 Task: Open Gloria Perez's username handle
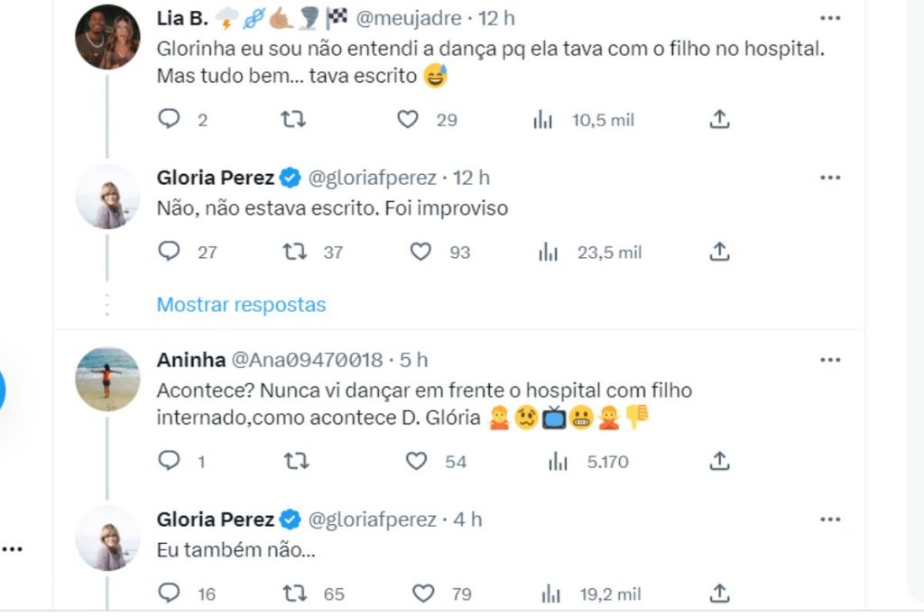click(373, 178)
